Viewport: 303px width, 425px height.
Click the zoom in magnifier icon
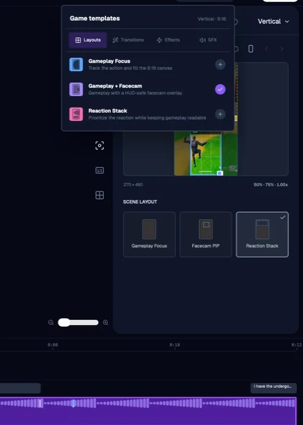tap(105, 322)
